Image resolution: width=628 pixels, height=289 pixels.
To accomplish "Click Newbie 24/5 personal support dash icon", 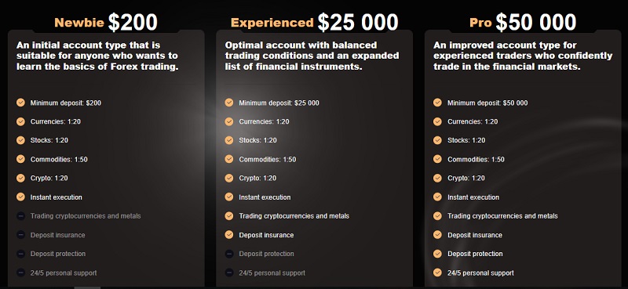I will (20, 273).
